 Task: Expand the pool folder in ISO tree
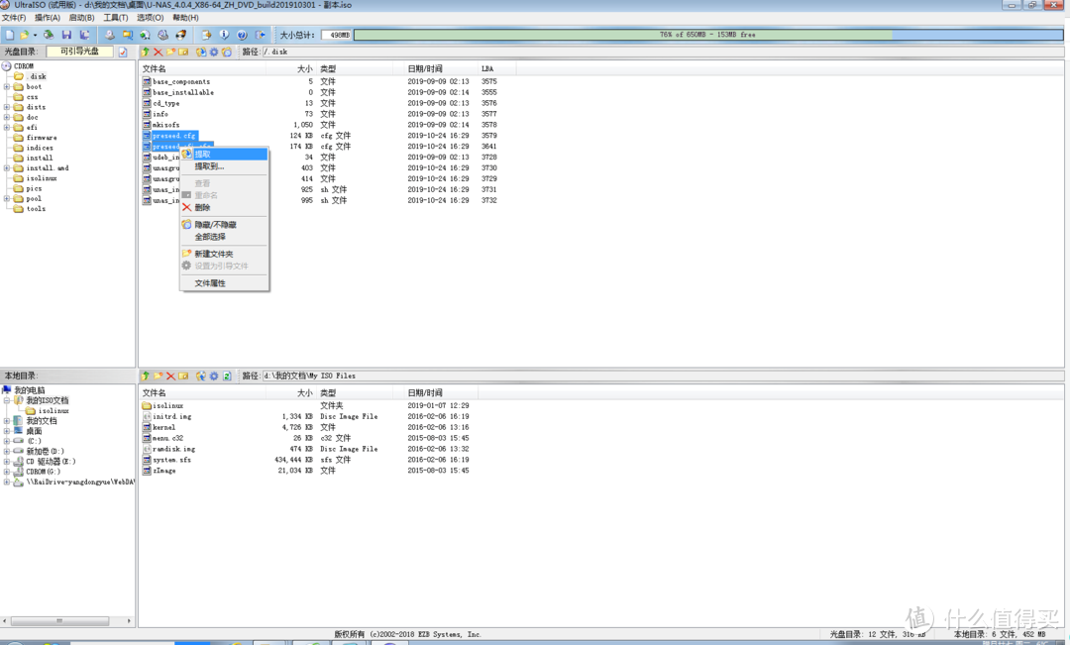[7, 198]
